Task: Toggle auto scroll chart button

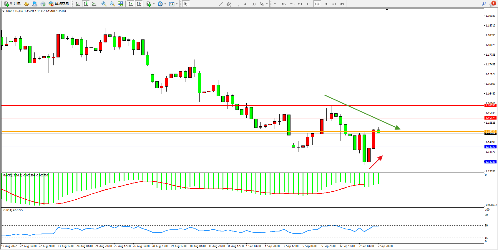Action: coord(131,4)
